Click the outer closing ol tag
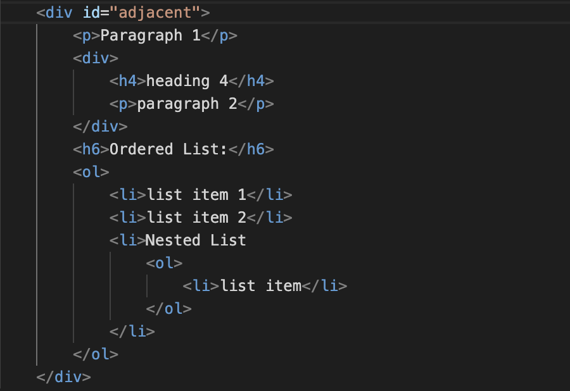Screen dimensions: 570x391 click(96, 354)
